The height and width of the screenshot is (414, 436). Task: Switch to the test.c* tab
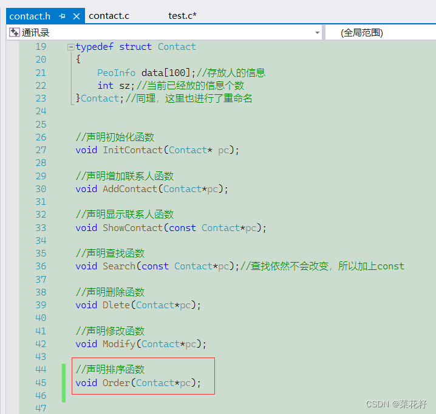(182, 16)
